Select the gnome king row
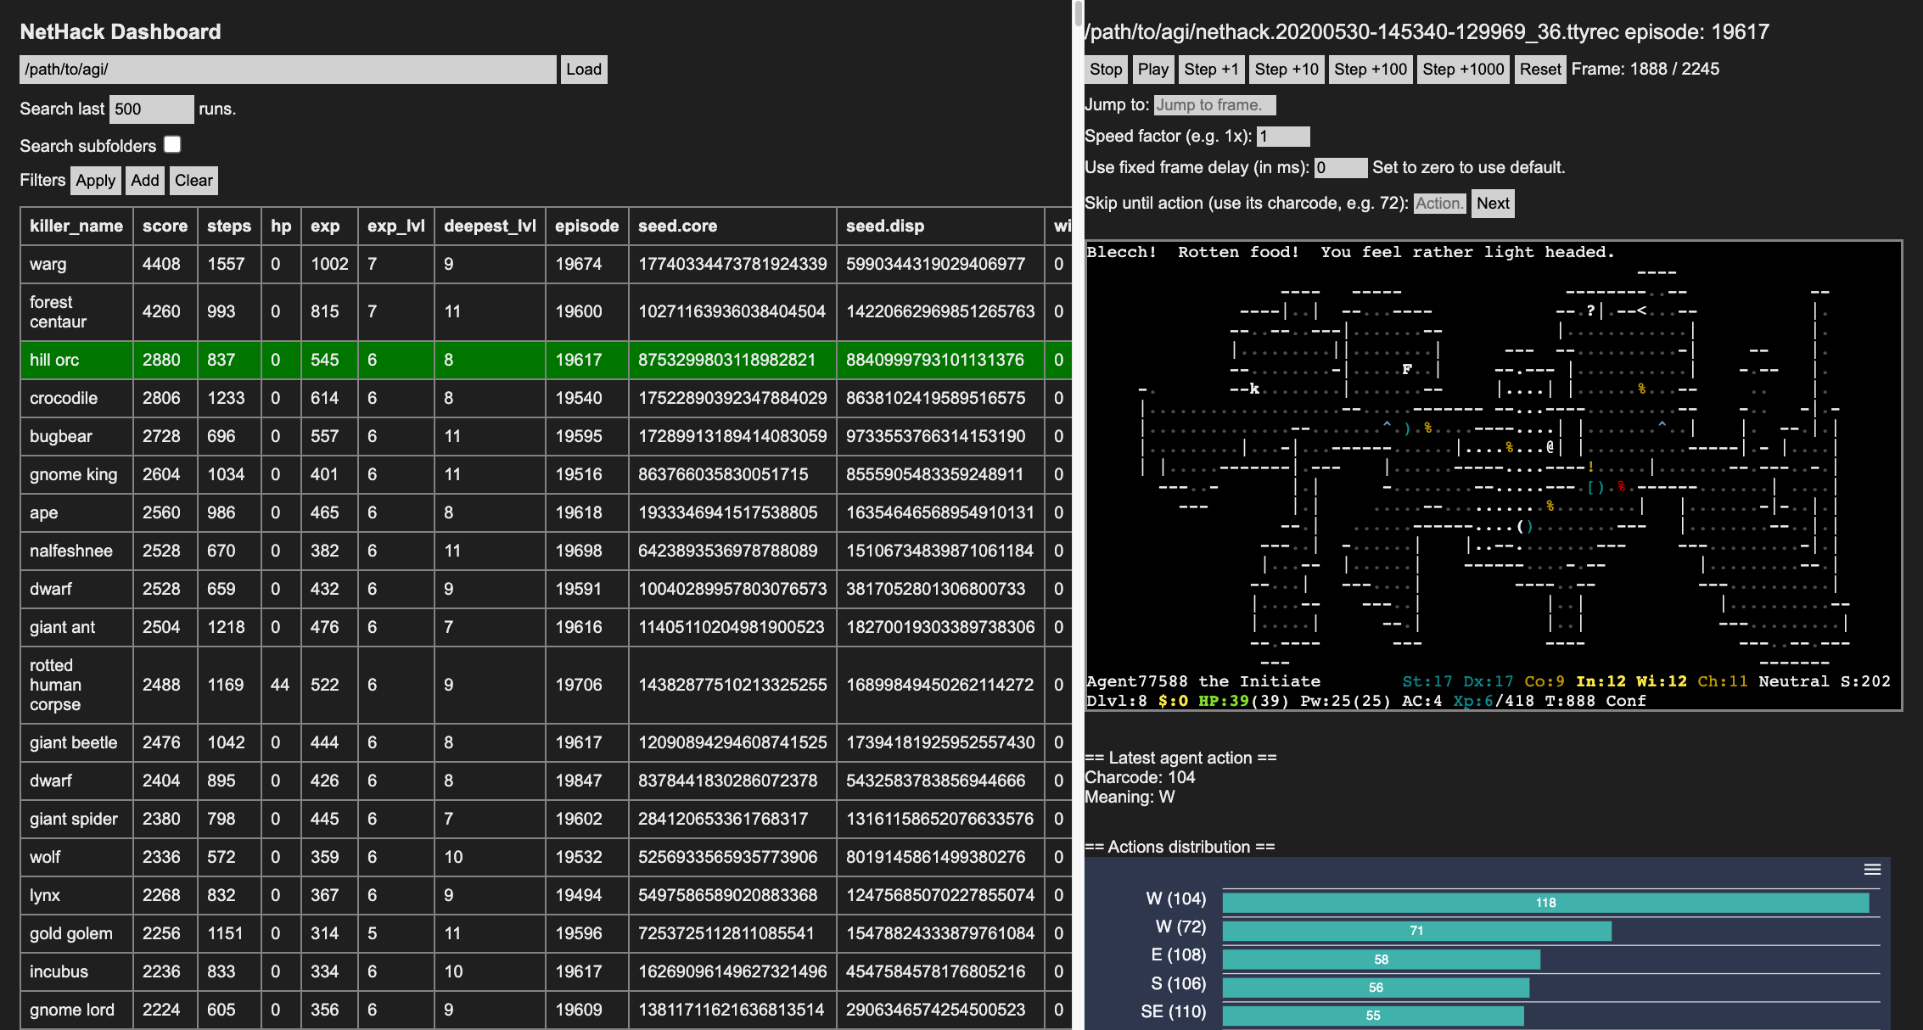Screen dimensions: 1923x1030 (546, 474)
